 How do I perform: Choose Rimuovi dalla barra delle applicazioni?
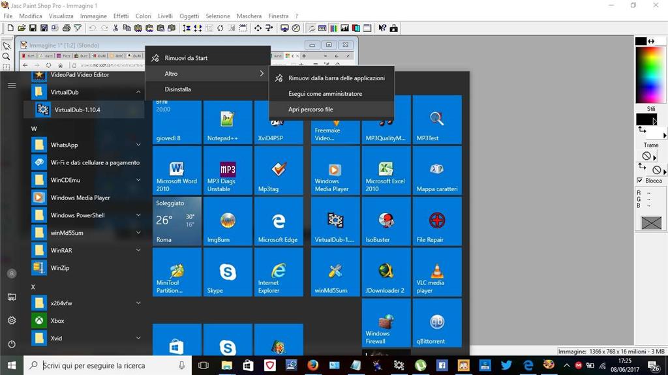[x=331, y=78]
